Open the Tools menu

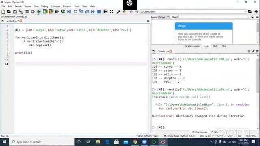point(77,6)
